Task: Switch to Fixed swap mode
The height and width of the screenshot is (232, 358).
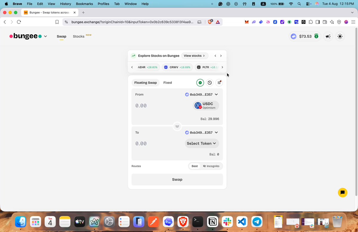Action: pos(168,83)
